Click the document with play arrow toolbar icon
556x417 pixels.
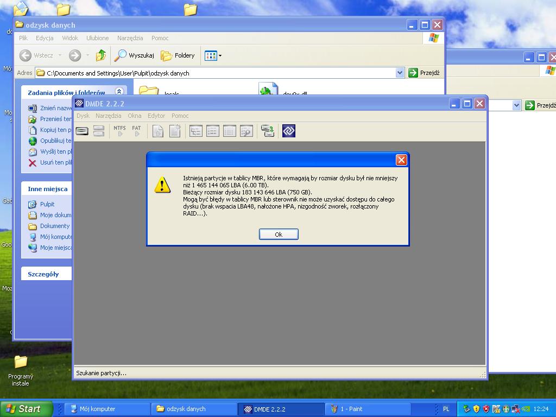pyautogui.click(x=158, y=131)
